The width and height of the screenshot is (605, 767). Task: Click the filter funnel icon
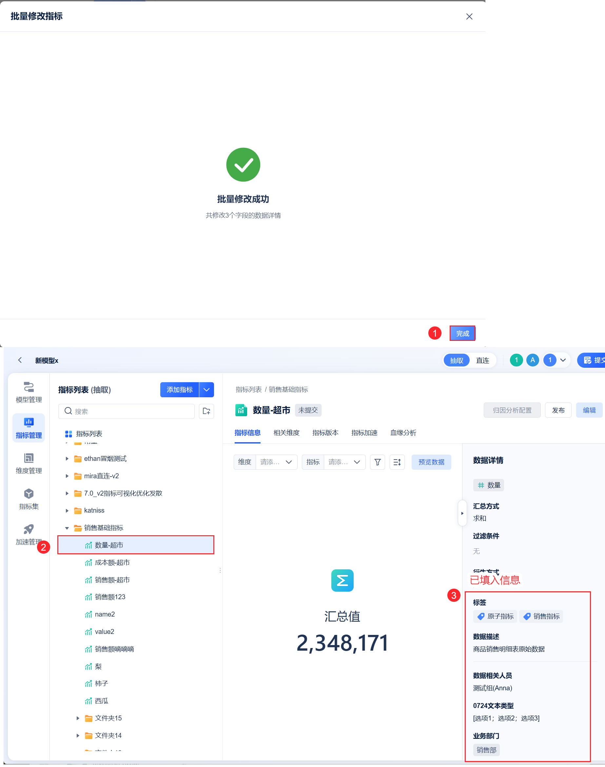(378, 462)
